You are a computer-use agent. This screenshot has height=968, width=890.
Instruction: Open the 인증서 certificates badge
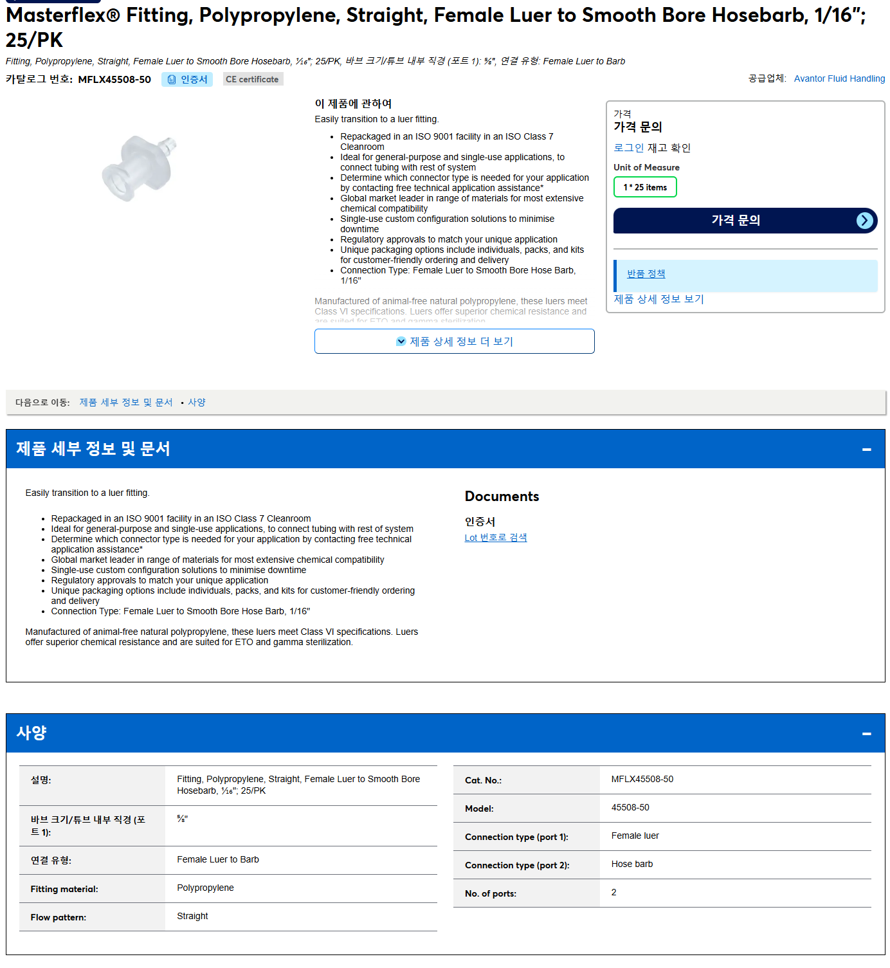tap(187, 80)
